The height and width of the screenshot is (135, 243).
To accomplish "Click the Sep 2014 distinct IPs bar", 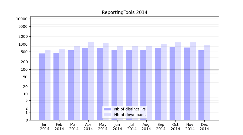I will pos(158,84).
